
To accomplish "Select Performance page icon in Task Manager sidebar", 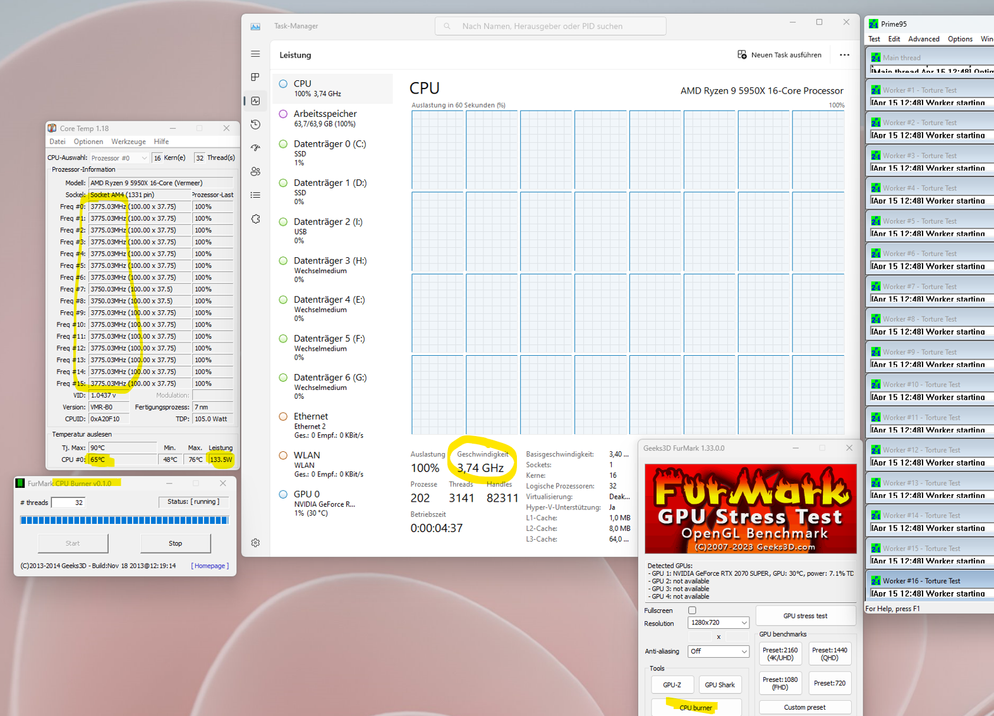I will point(255,100).
